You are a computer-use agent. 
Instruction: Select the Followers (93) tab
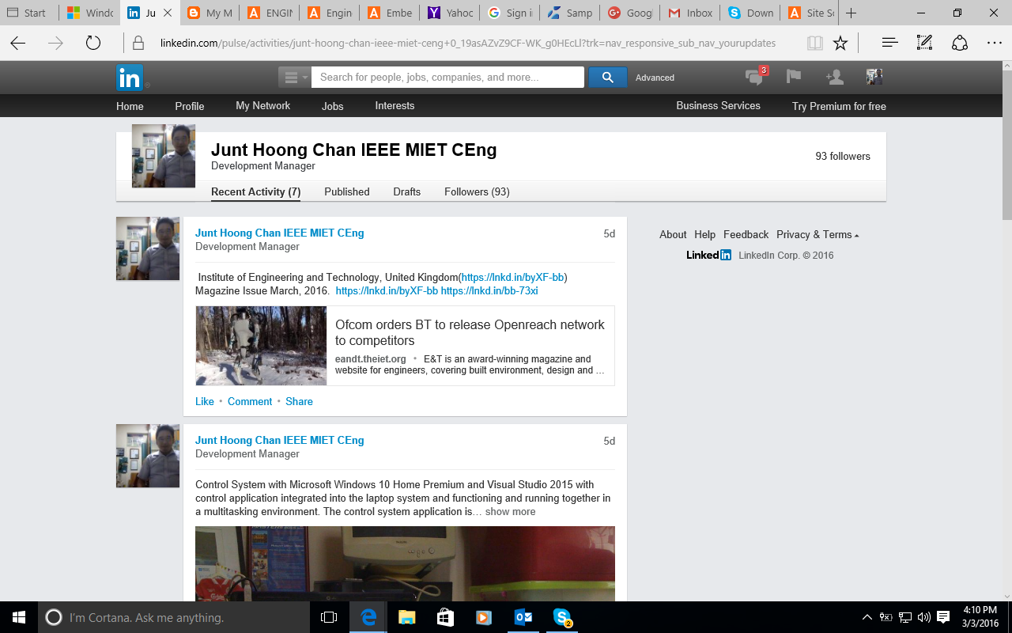(477, 191)
